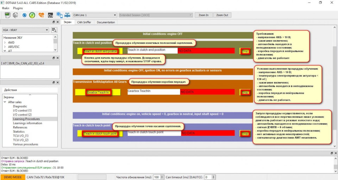The width and height of the screenshot is (338, 180).
Task: Collapse the AT tree node
Action: pos(5,51)
